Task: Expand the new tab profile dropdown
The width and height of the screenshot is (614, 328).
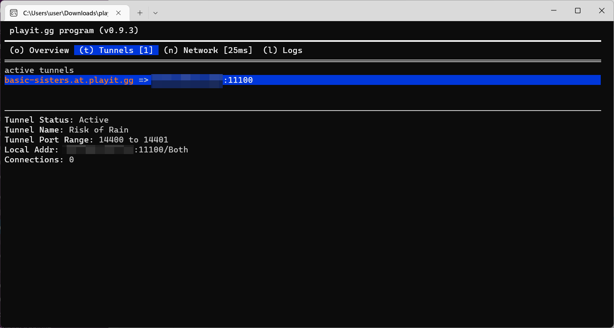Action: tap(155, 13)
